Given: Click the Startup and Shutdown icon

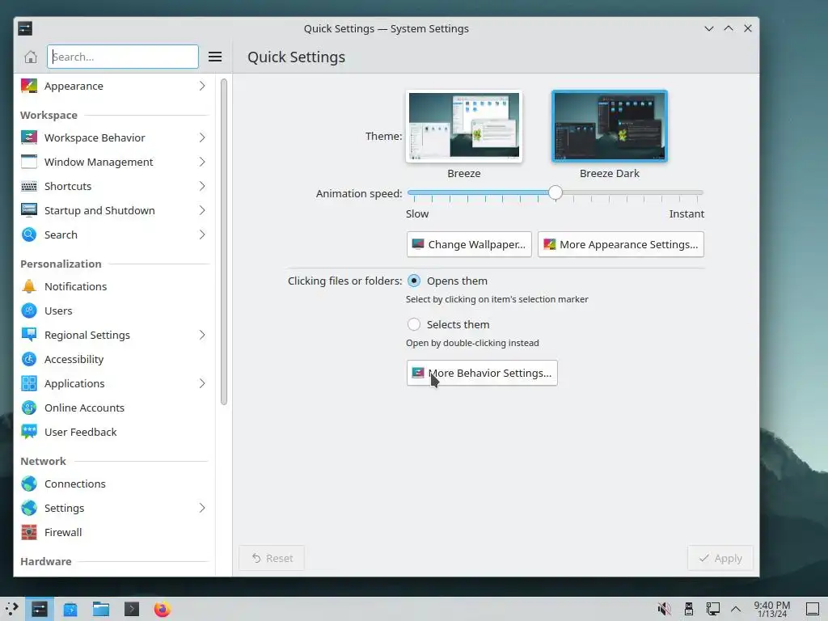Looking at the screenshot, I should click(29, 210).
